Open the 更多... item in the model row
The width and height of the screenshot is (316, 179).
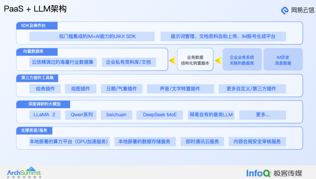[262, 115]
